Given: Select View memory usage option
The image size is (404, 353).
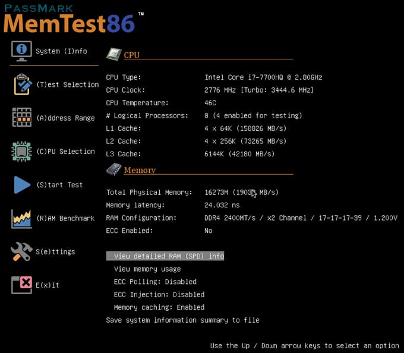Looking at the screenshot, I should tap(147, 269).
